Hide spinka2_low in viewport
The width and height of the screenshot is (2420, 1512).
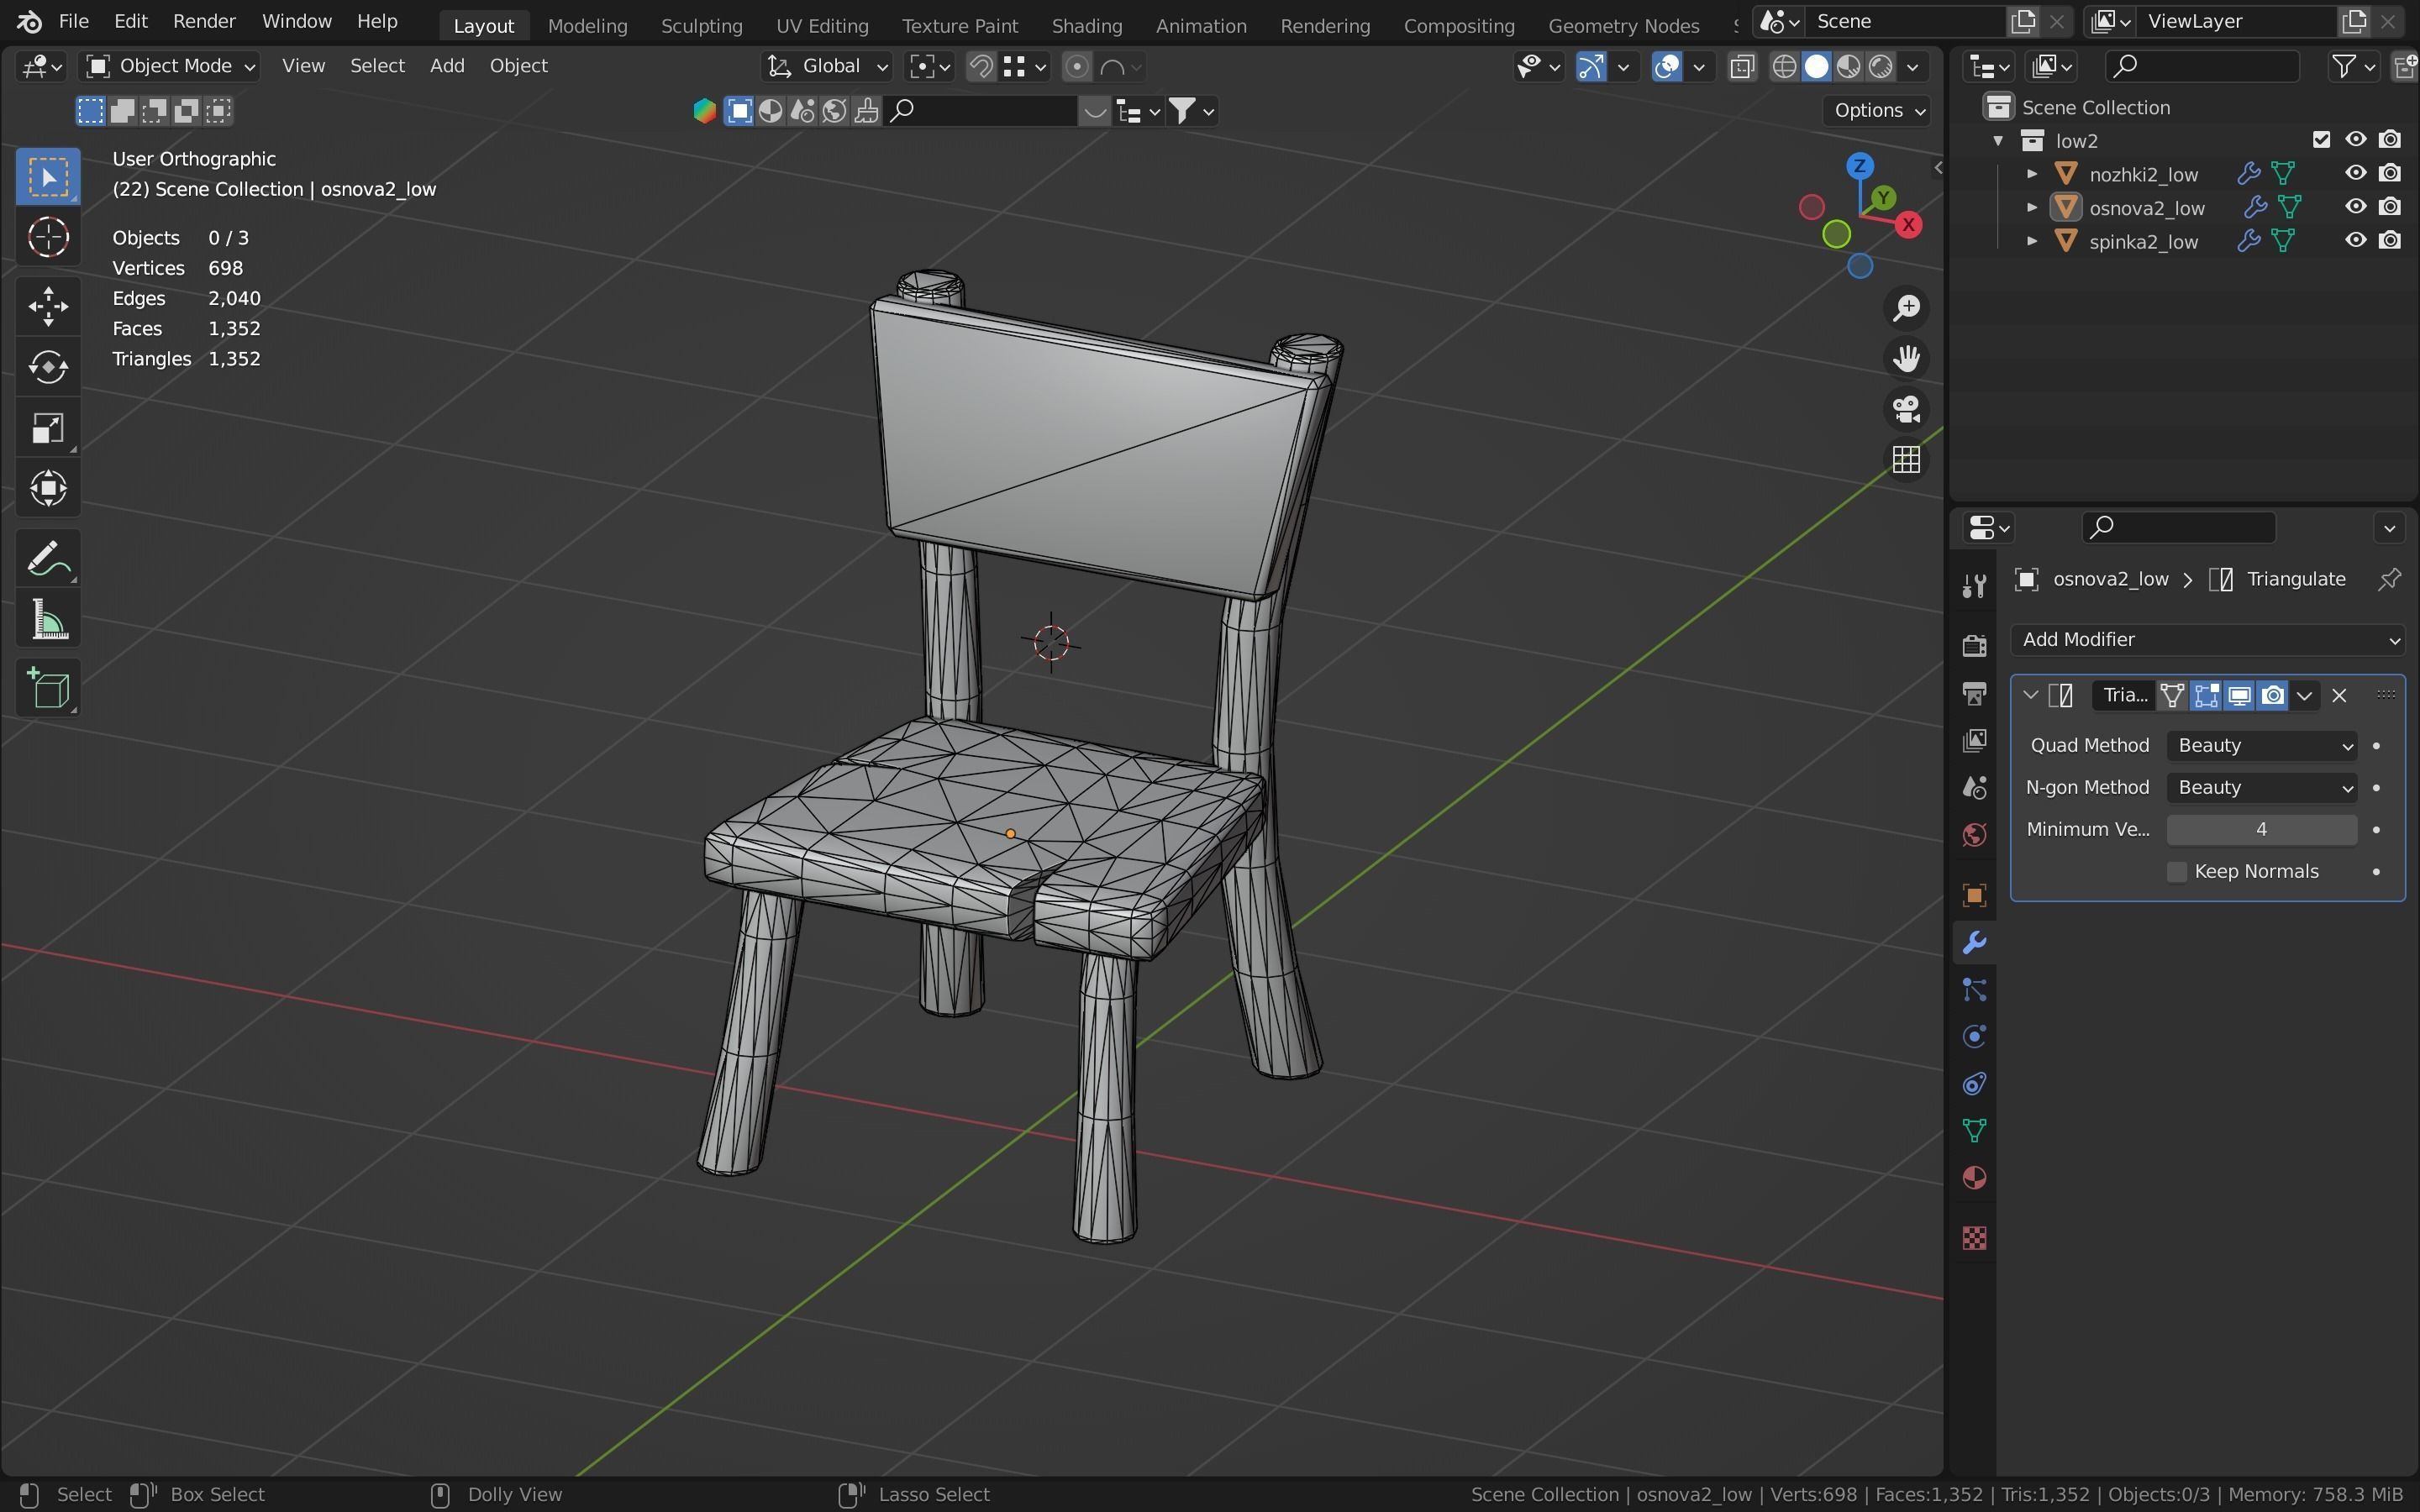[2356, 240]
